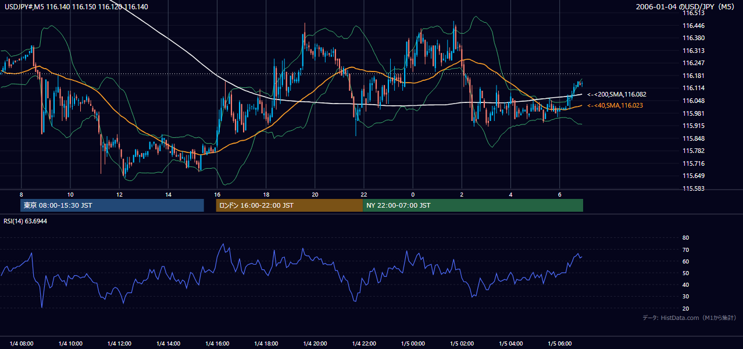The height and width of the screenshot is (349, 743).
Task: Click the '1/5 04:00' bottom time label
Action: [x=510, y=343]
